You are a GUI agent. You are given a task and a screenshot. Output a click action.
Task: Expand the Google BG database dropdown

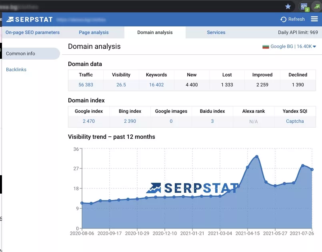click(293, 47)
